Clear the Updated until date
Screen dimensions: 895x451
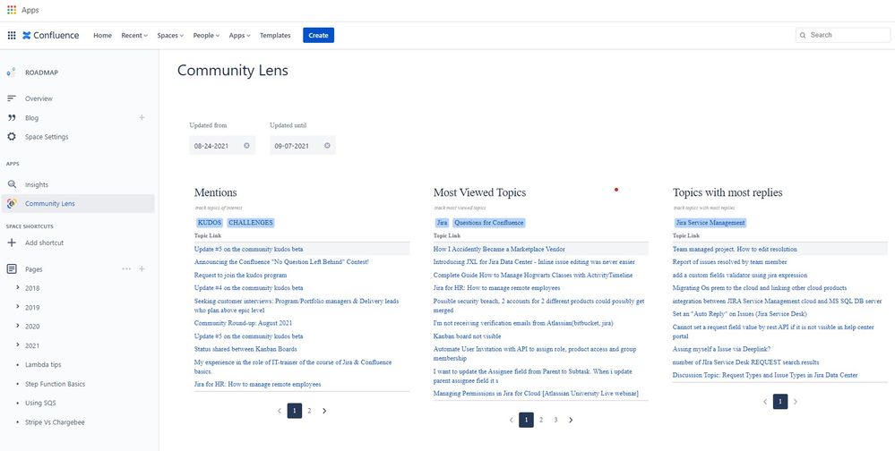(327, 145)
